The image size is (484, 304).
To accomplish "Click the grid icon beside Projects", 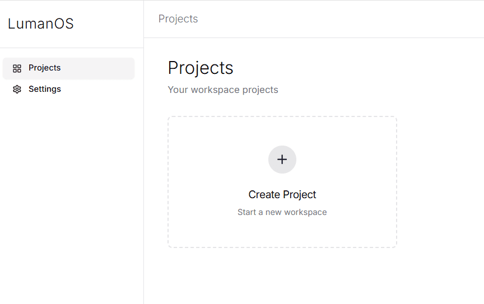I will (17, 68).
